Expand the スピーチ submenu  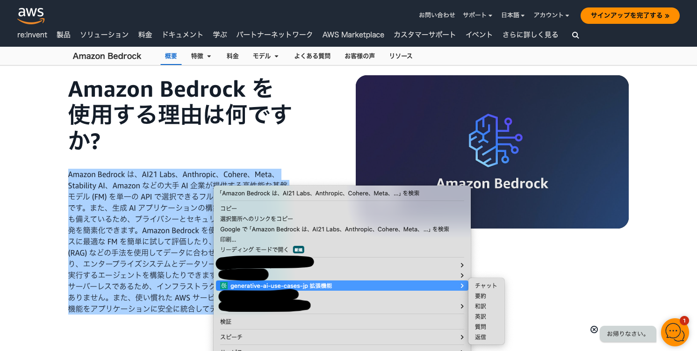(342, 337)
